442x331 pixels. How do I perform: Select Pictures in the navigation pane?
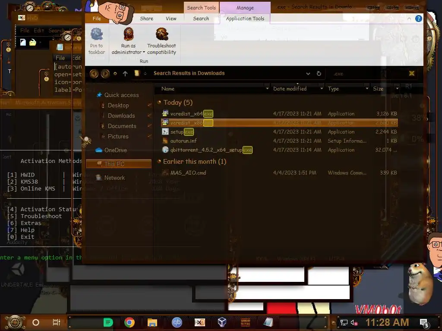pyautogui.click(x=118, y=136)
